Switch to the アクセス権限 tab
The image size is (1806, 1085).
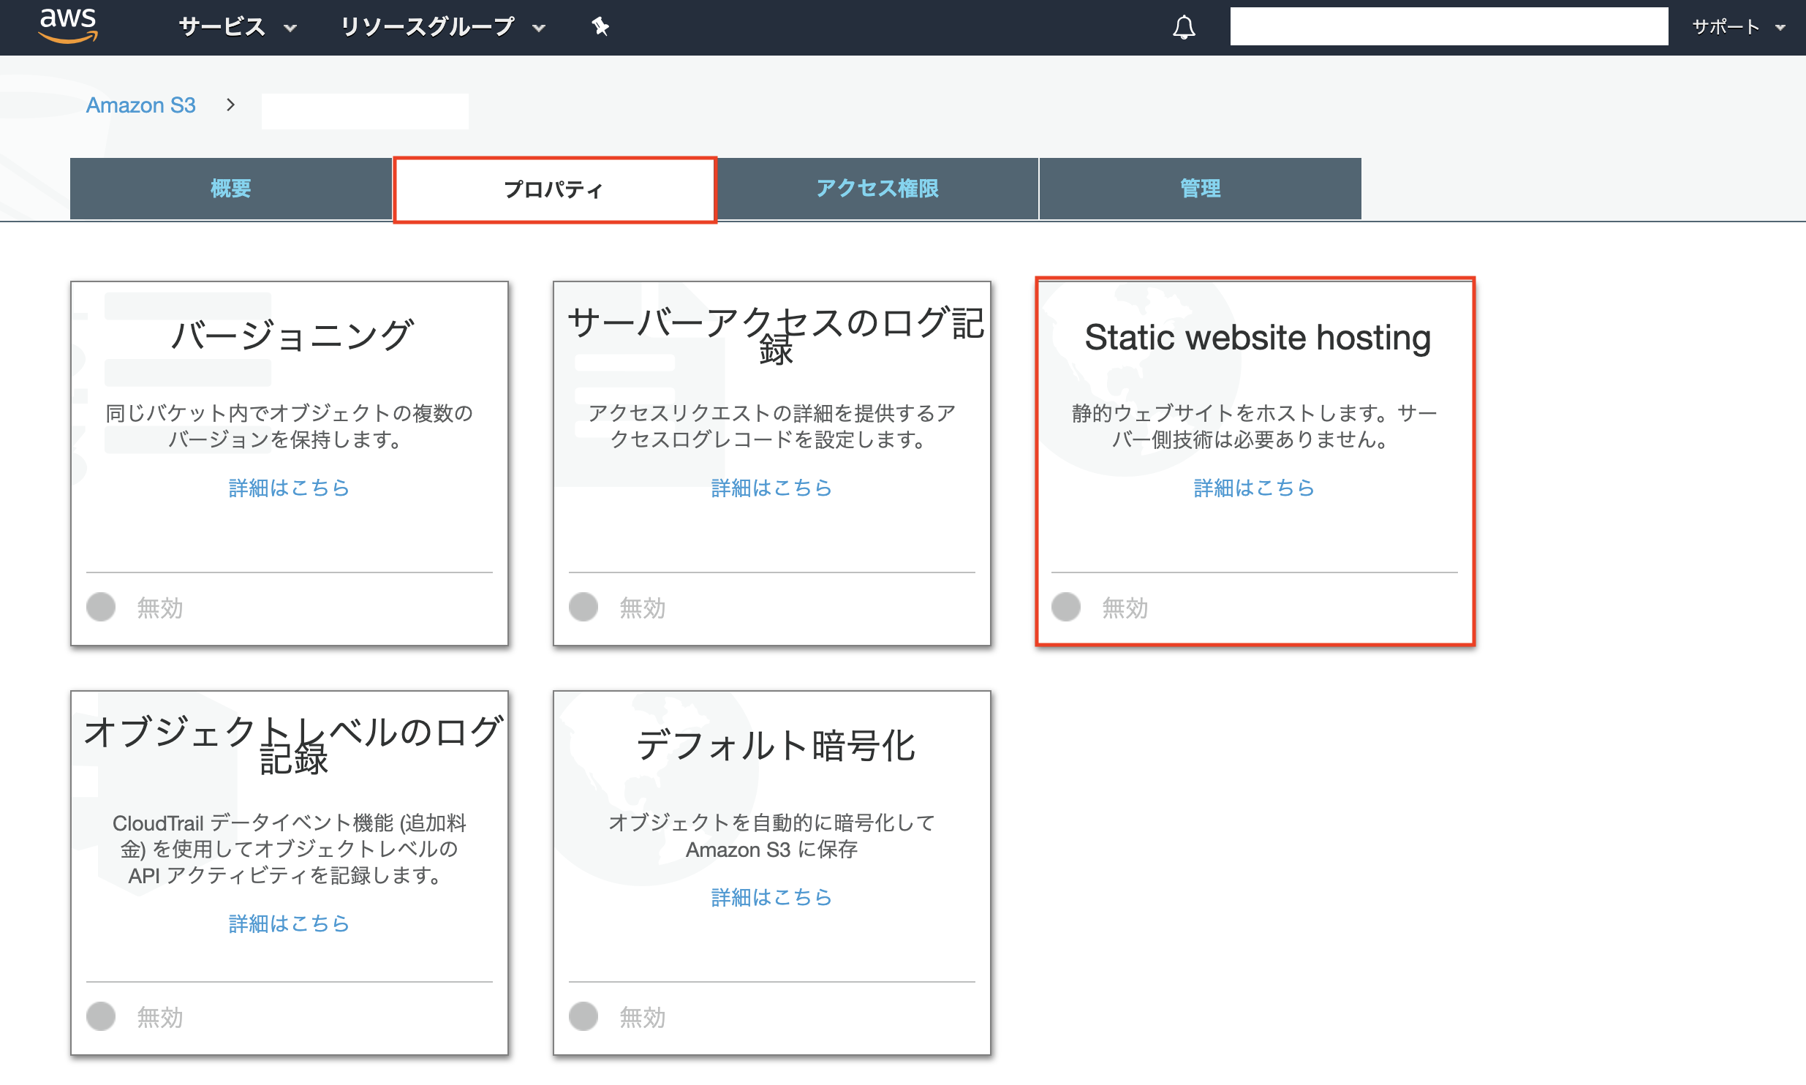click(x=878, y=189)
